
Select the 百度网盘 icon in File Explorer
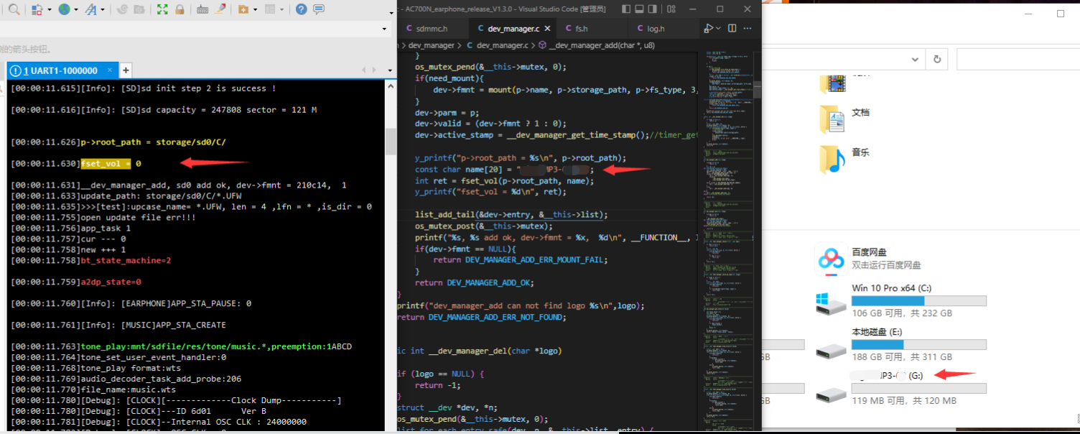click(x=832, y=259)
